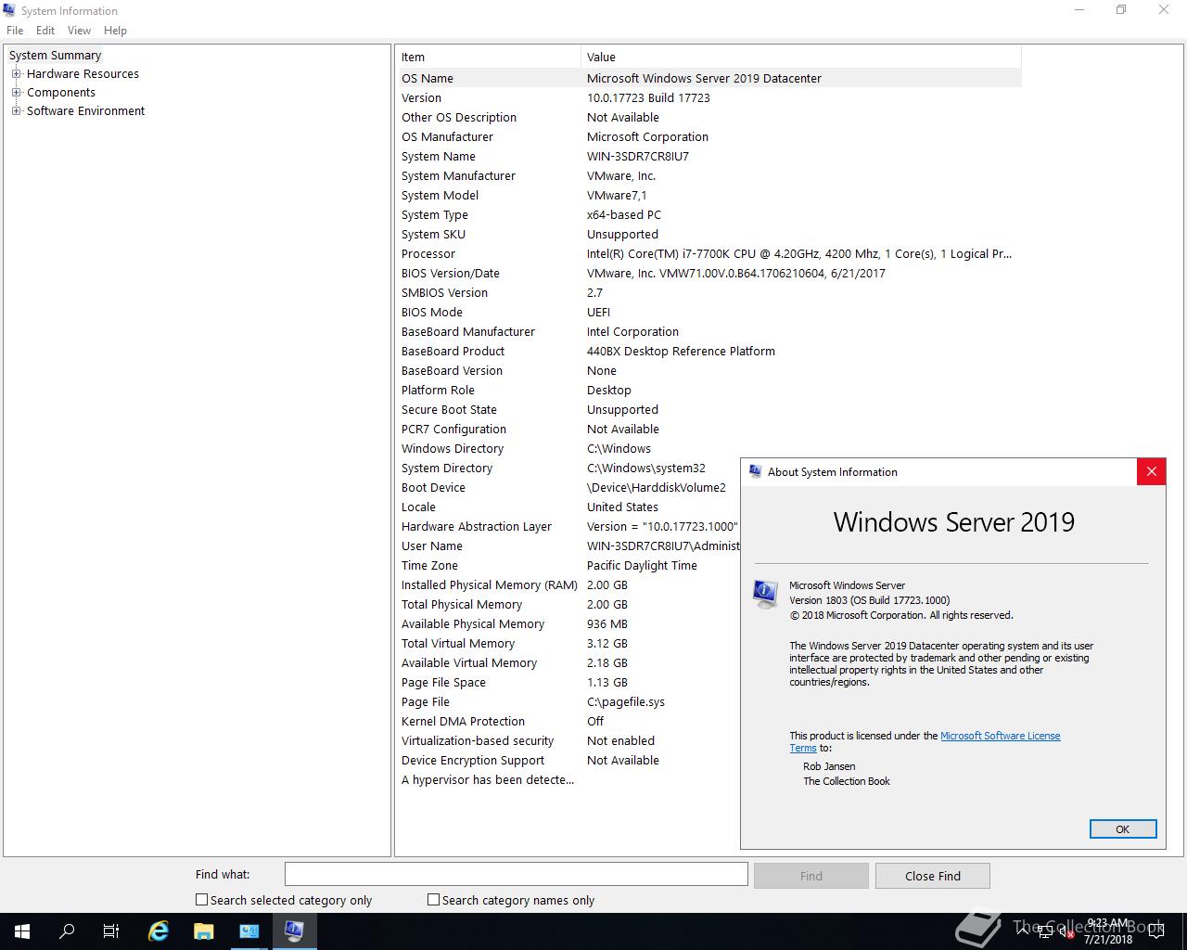The width and height of the screenshot is (1187, 950).
Task: Click in the Find what input field
Action: coord(516,874)
